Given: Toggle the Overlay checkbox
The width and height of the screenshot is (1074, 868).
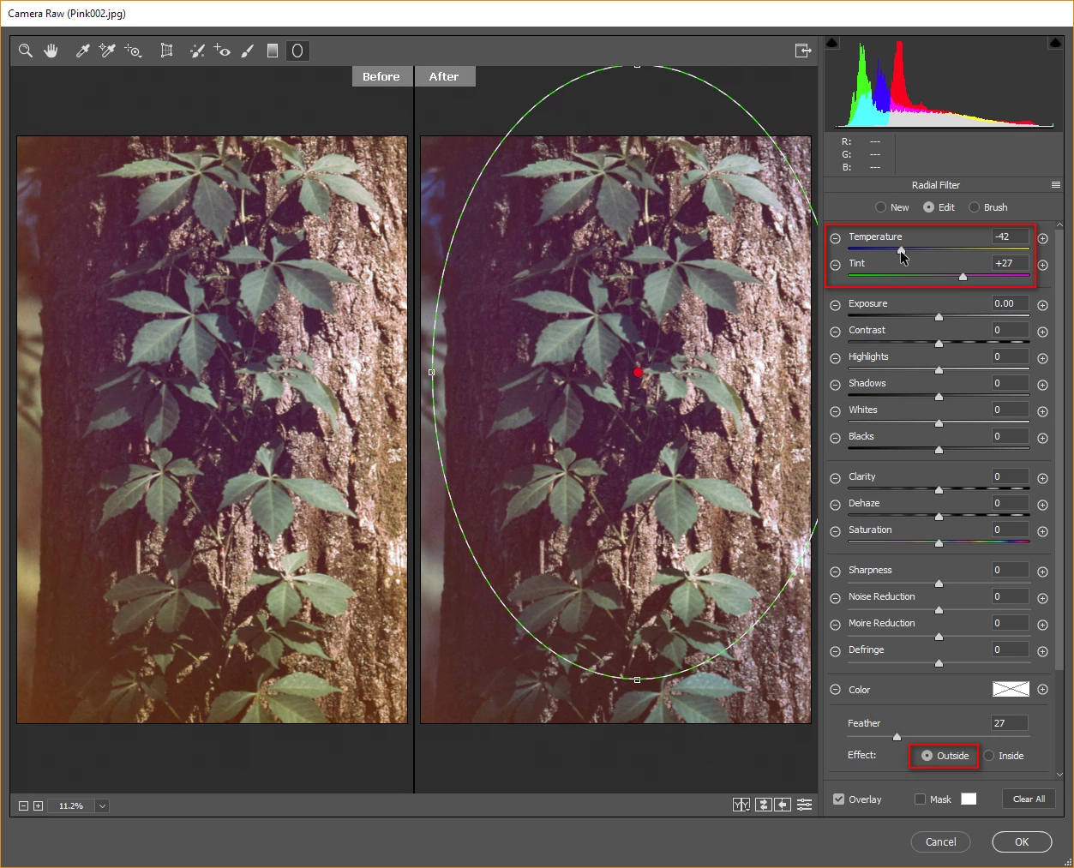Looking at the screenshot, I should 838,799.
